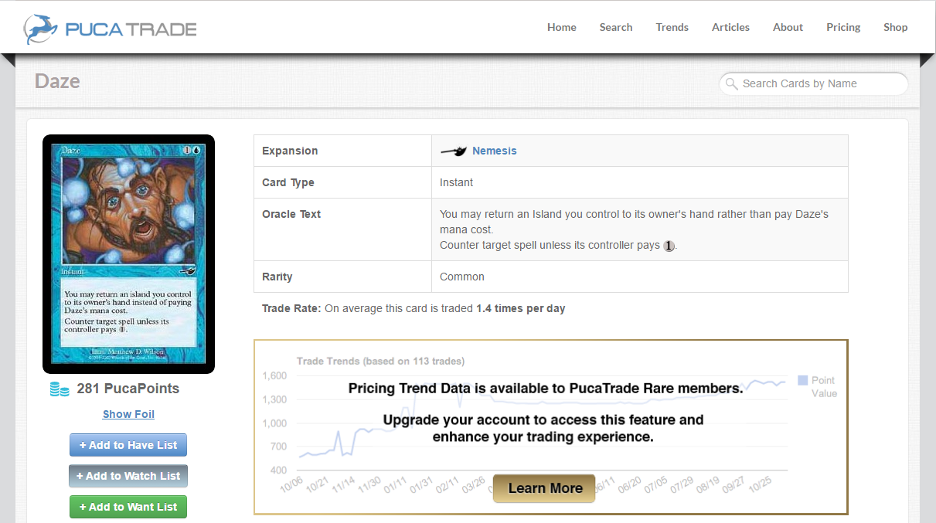Screen dimensions: 936x523
Task: Click the Trade Trends chart title
Action: pos(380,361)
